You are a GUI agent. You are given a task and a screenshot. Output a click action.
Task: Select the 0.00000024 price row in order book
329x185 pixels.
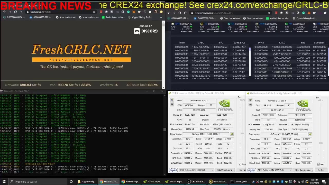[210, 47]
